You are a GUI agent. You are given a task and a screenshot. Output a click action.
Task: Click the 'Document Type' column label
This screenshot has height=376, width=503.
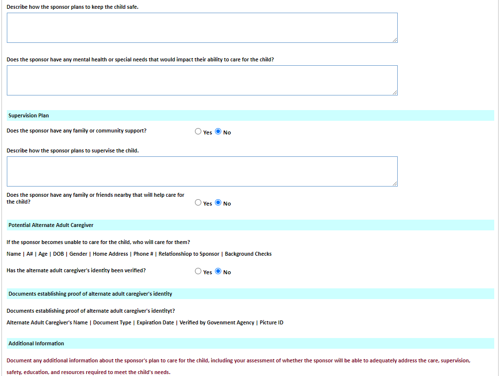click(112, 322)
